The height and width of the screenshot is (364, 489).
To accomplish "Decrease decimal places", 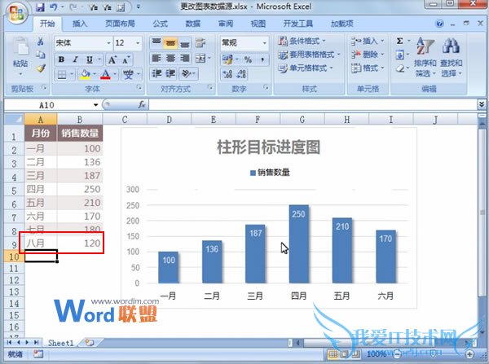I will click(x=241, y=74).
